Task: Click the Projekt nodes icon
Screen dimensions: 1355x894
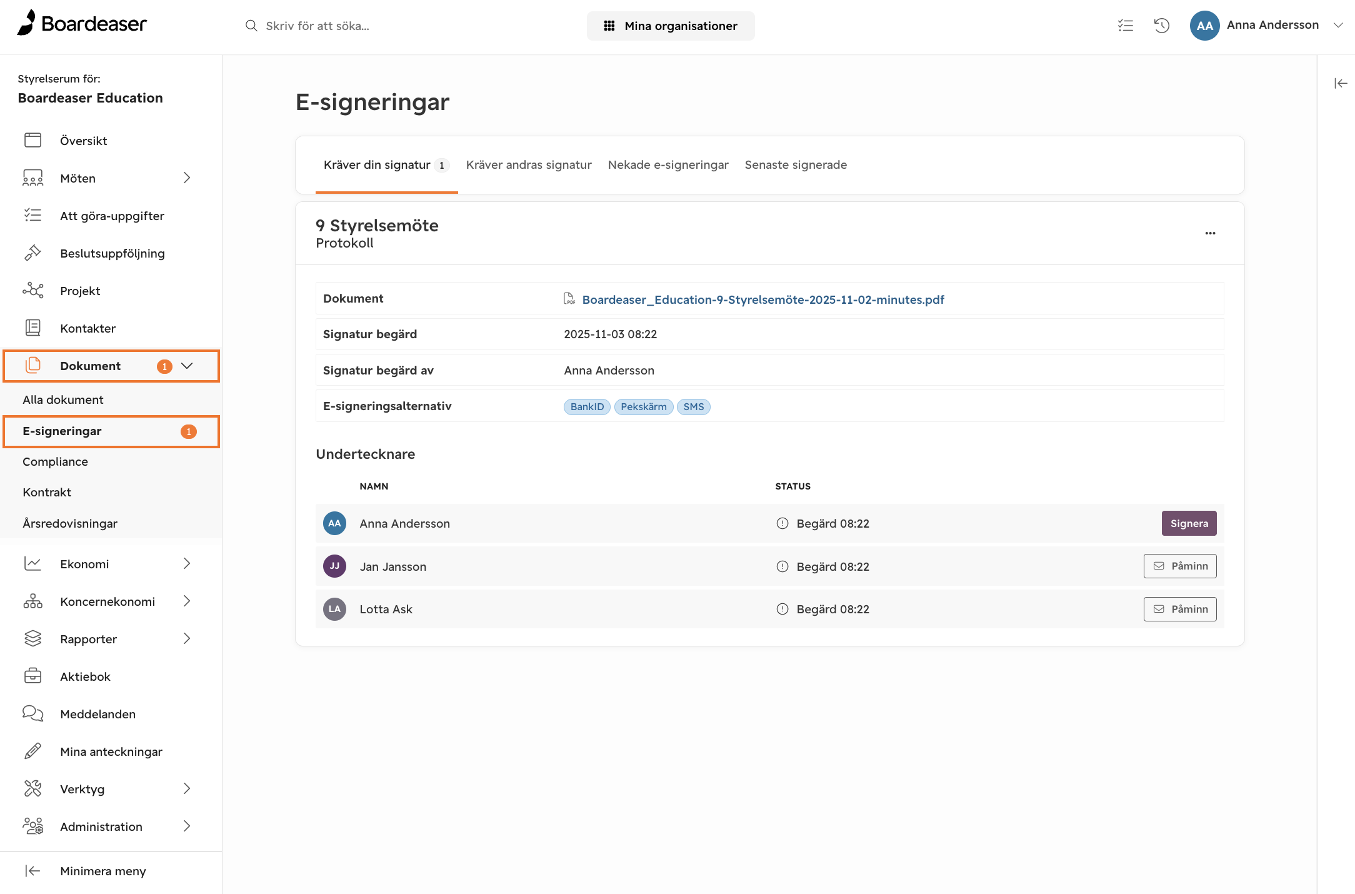Action: [x=33, y=290]
